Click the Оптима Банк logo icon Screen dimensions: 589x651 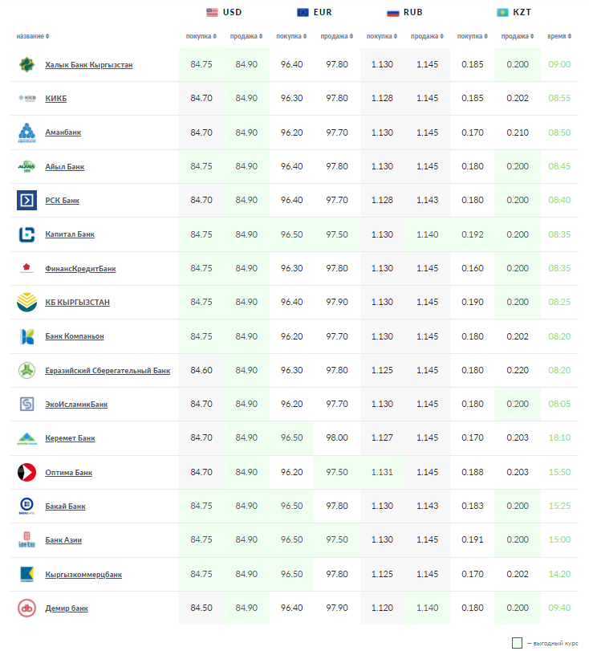coord(26,473)
